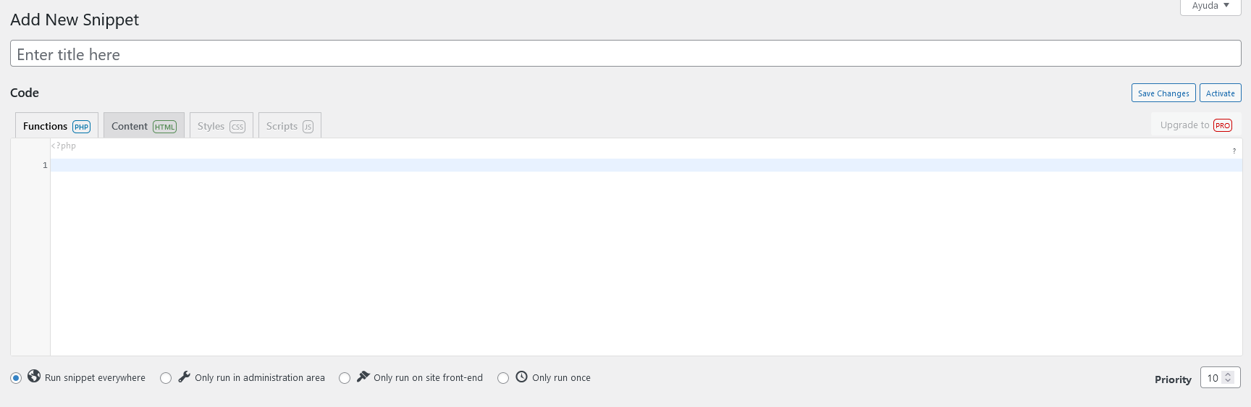Click the wrench icon for administration area
The width and height of the screenshot is (1251, 407).
click(184, 377)
